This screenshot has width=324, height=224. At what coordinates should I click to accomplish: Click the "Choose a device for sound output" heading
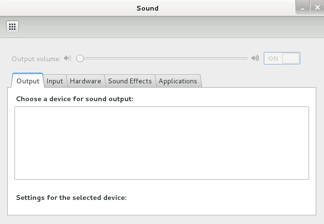click(x=75, y=99)
